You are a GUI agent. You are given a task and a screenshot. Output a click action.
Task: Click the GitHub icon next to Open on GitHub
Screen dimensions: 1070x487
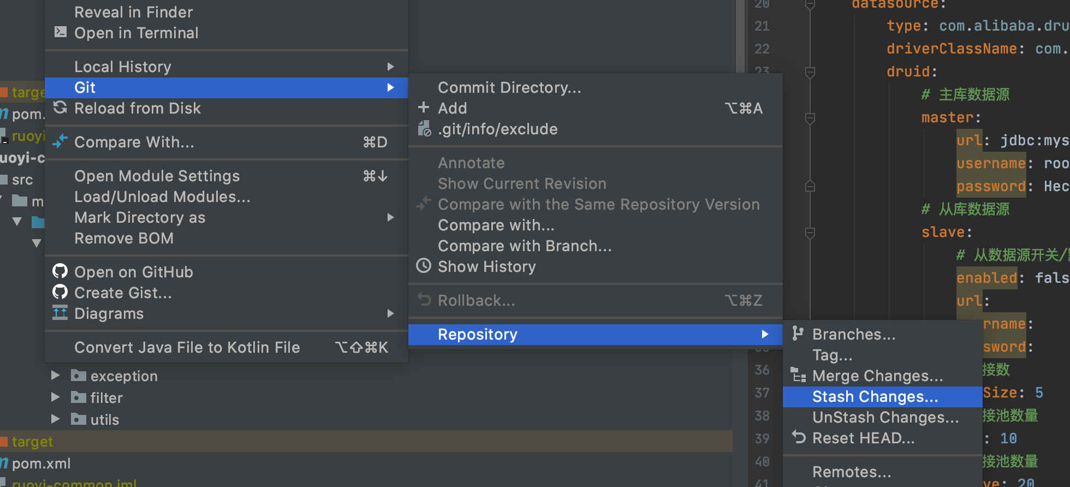click(x=60, y=271)
